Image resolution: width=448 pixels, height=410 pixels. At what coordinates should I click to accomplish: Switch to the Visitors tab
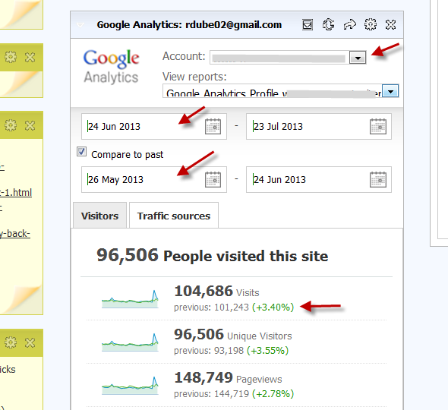coord(99,216)
